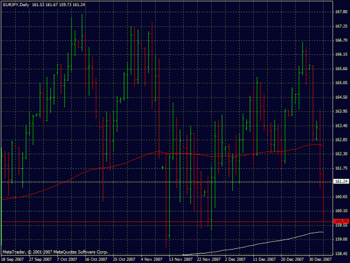Click the 165.05 price axis value
The image size is (350, 263).
[x=342, y=82]
